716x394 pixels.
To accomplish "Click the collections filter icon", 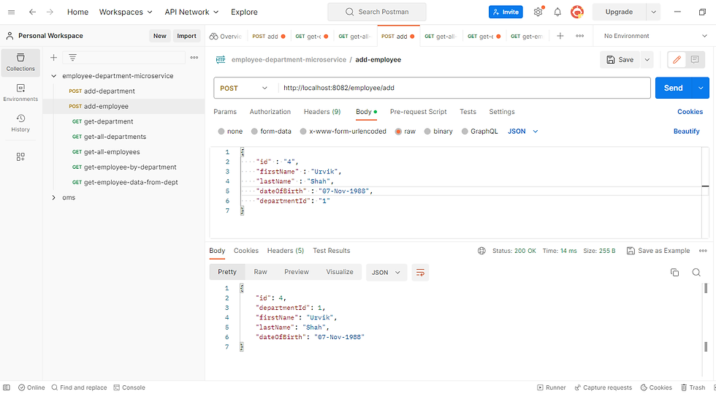I will pos(72,58).
